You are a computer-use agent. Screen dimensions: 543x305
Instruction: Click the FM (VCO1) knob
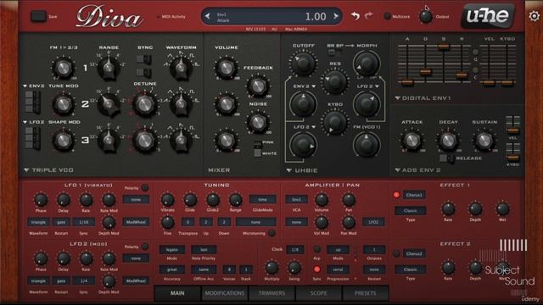(x=367, y=145)
